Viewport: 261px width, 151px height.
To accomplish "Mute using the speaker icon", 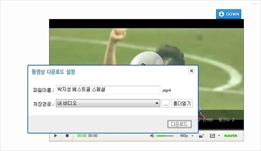I will [x=152, y=136].
